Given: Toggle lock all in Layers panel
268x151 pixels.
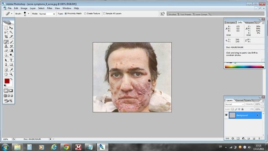Looking at the screenshot, I should 242,109.
